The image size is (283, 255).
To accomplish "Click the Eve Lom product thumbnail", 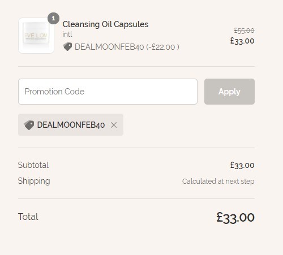I will tap(36, 36).
